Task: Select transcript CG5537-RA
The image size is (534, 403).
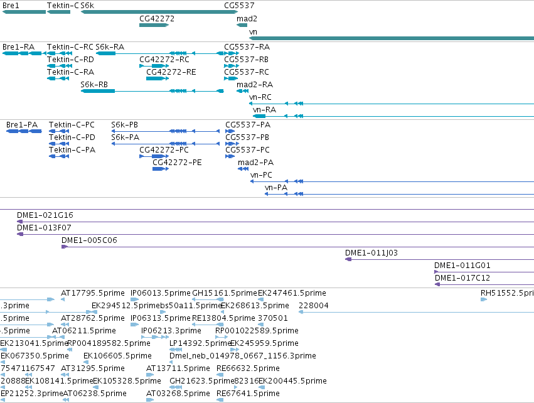Action: pos(247,46)
